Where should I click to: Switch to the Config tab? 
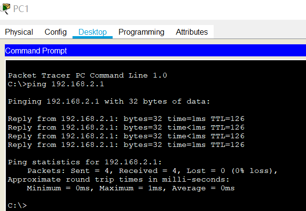click(56, 32)
